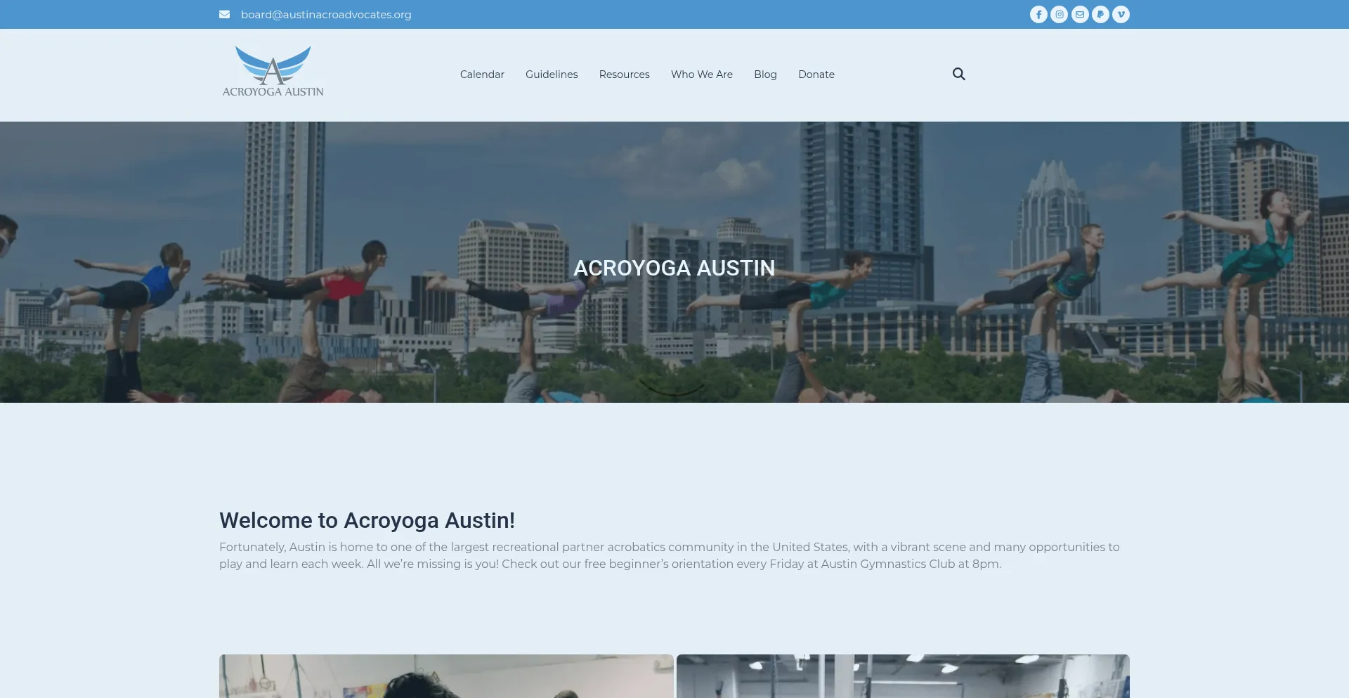Click the envelope icon beside board email
Screen dimensions: 1349x698
pos(225,15)
